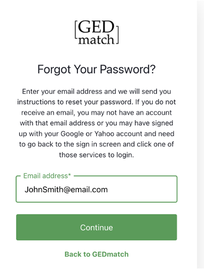Click the text those services to login
204x269 pixels.
(97, 155)
